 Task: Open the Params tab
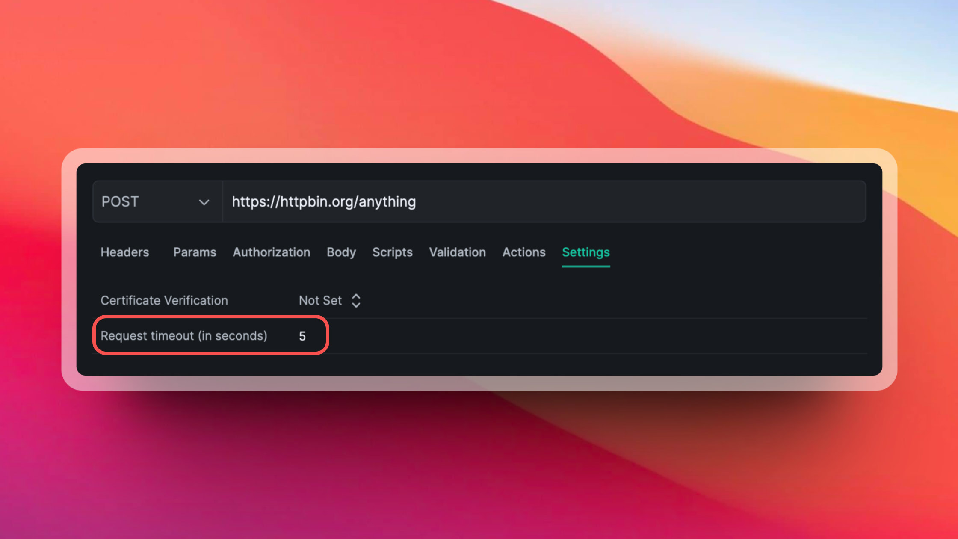pyautogui.click(x=195, y=252)
